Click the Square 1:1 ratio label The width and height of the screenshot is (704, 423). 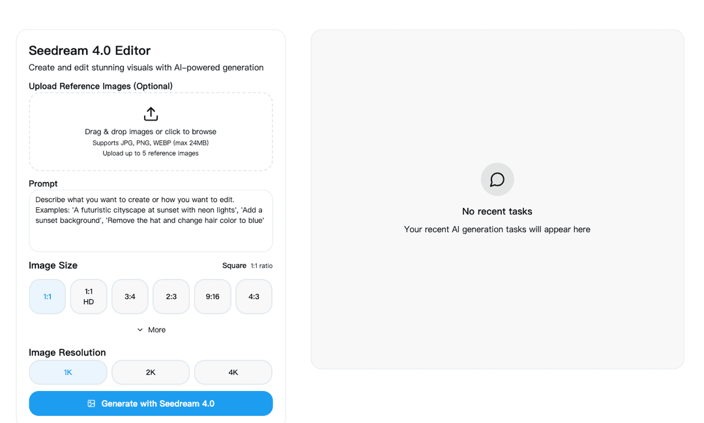coord(246,265)
